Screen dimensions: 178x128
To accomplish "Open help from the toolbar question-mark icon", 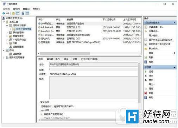I will point(23,13).
